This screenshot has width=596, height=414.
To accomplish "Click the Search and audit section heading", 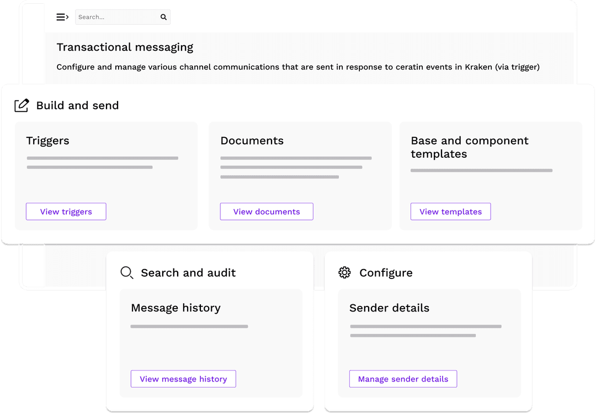I will (188, 272).
